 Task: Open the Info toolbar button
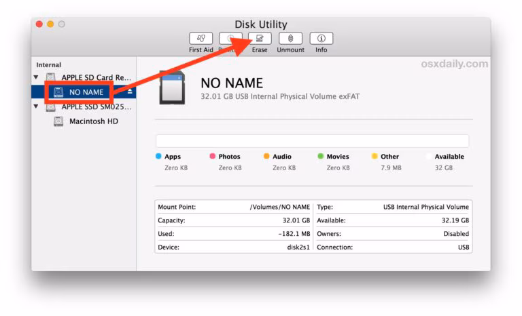[321, 39]
